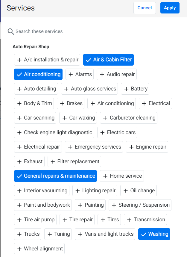Remove the Washing service selection
The height and width of the screenshot is (257, 187).
tap(154, 234)
